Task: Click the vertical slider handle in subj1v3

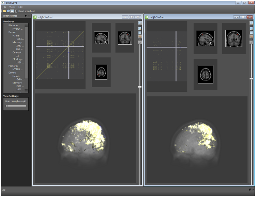Action: point(251,79)
